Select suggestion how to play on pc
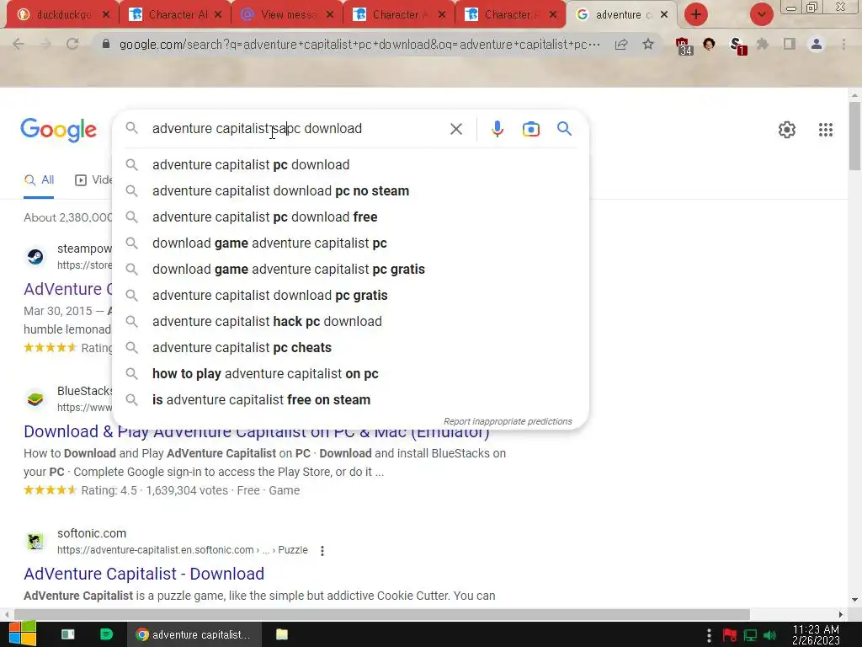The width and height of the screenshot is (862, 647). tap(350, 373)
